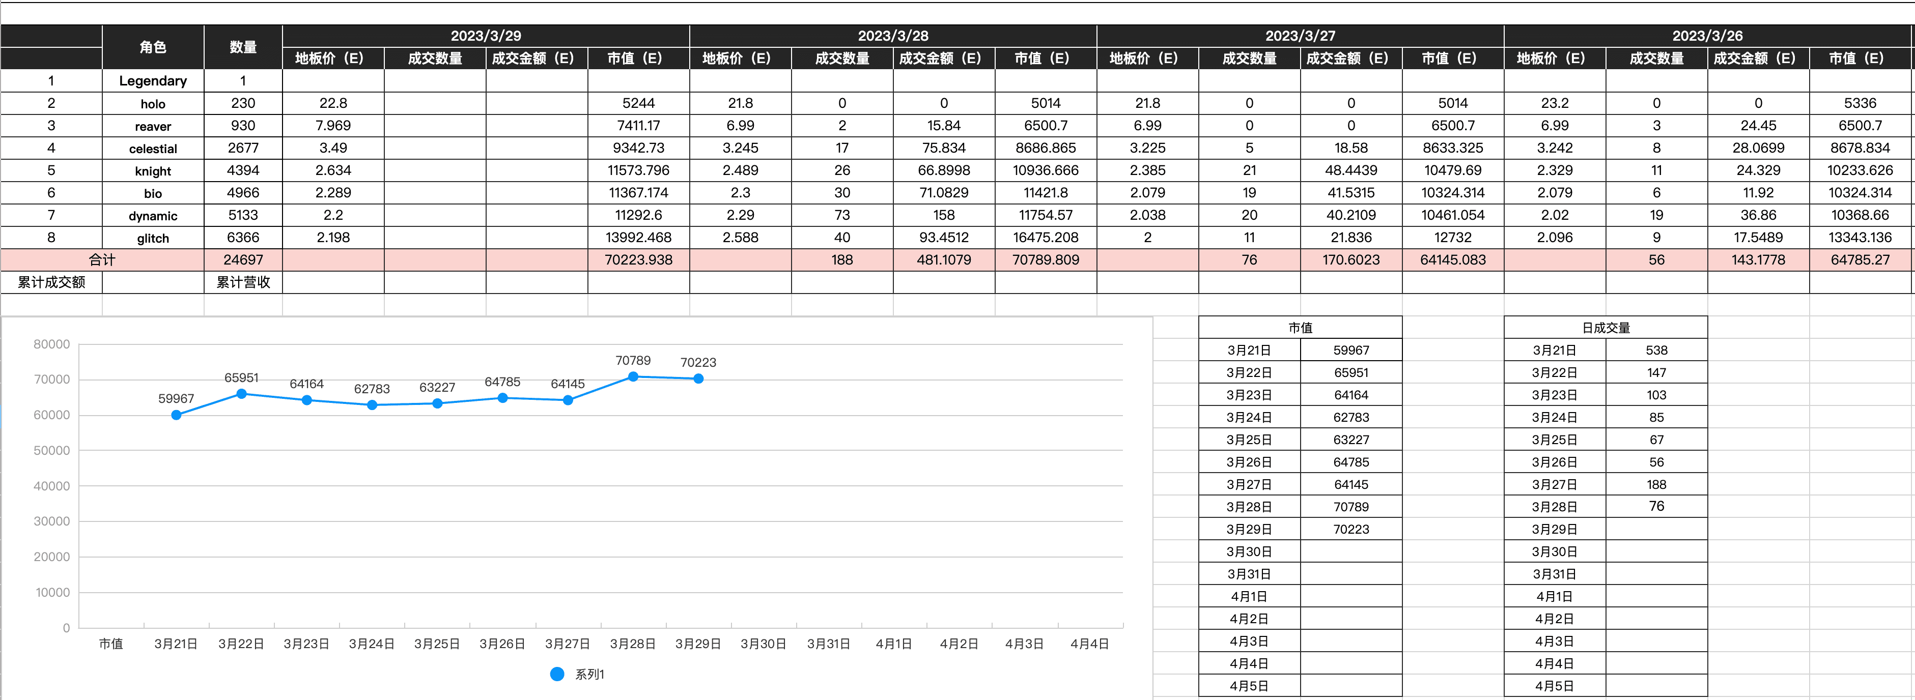Select cell 147 in 日成交量 table
The image size is (1915, 700).
click(x=1656, y=373)
